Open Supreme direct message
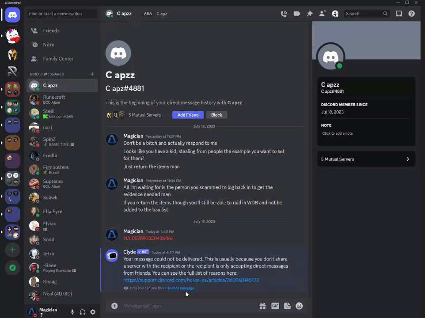This screenshot has height=318, width=425. [62, 184]
